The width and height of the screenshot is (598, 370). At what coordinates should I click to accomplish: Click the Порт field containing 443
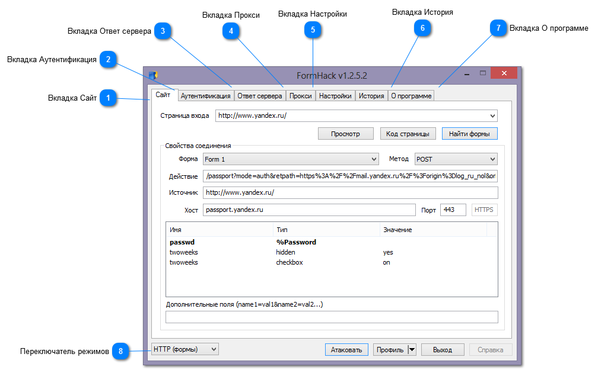click(x=453, y=210)
